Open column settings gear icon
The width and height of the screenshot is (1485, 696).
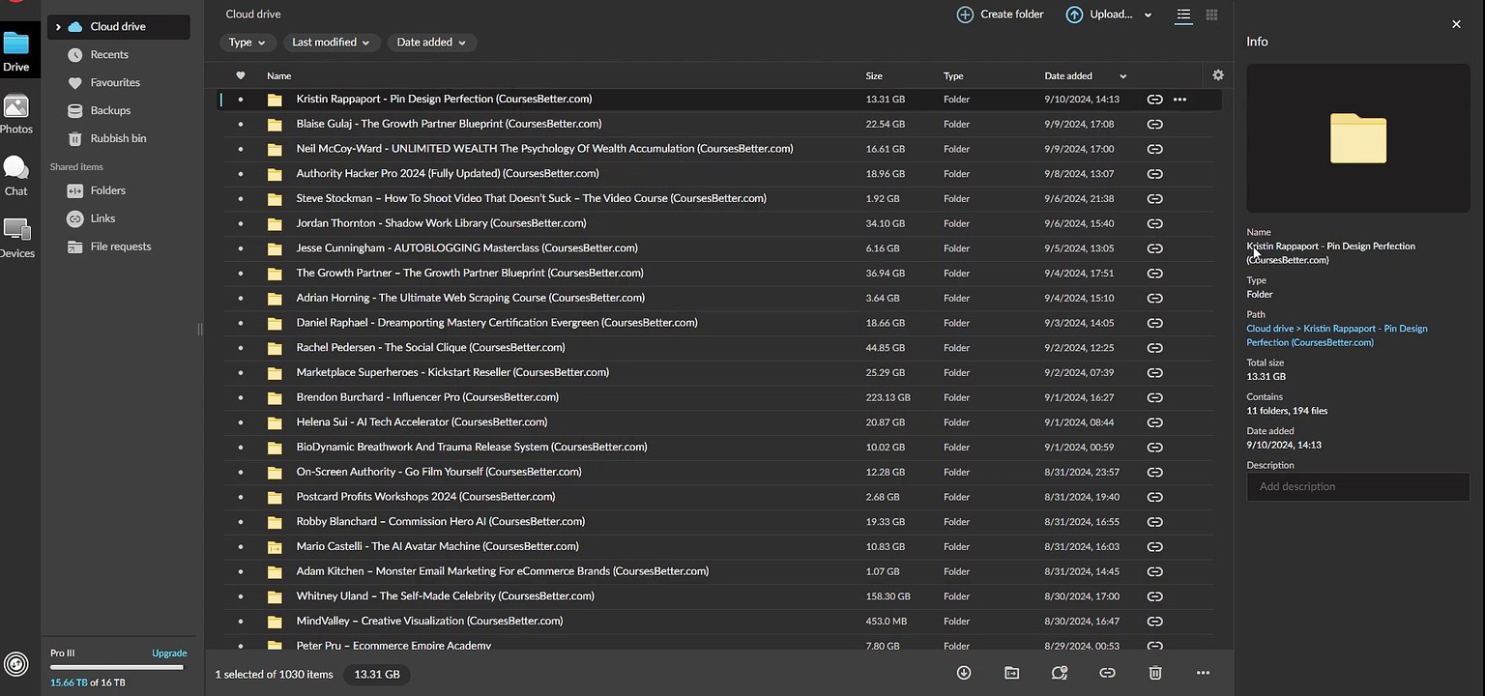[x=1217, y=75]
